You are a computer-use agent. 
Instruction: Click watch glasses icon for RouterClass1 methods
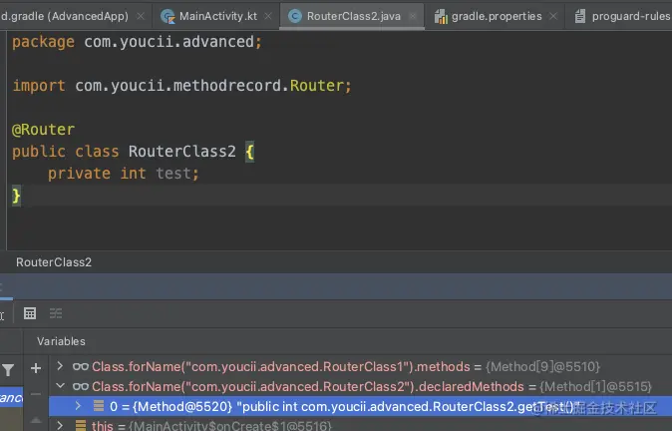pyautogui.click(x=81, y=367)
